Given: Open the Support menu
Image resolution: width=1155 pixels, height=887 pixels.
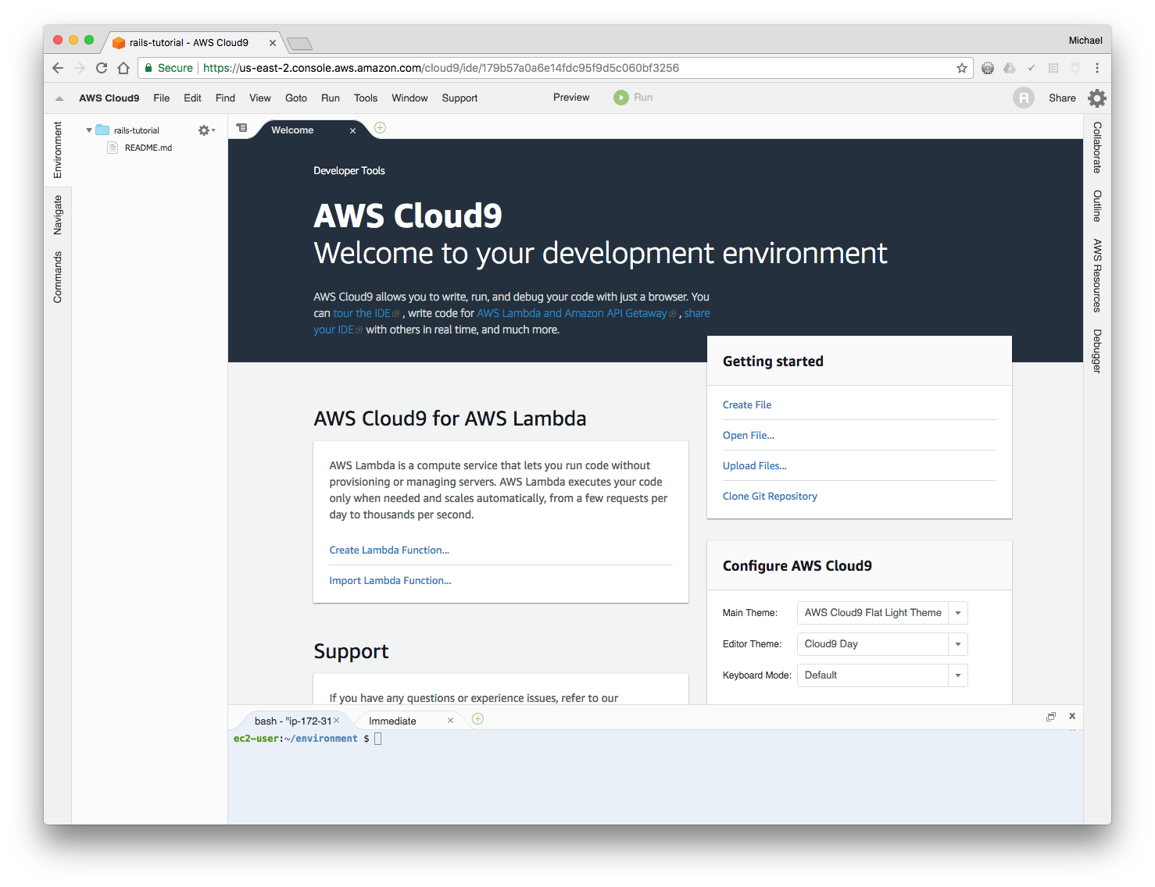Looking at the screenshot, I should 459,98.
